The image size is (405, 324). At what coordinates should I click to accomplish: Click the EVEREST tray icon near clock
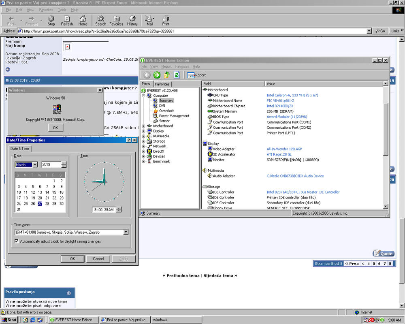[382, 320]
